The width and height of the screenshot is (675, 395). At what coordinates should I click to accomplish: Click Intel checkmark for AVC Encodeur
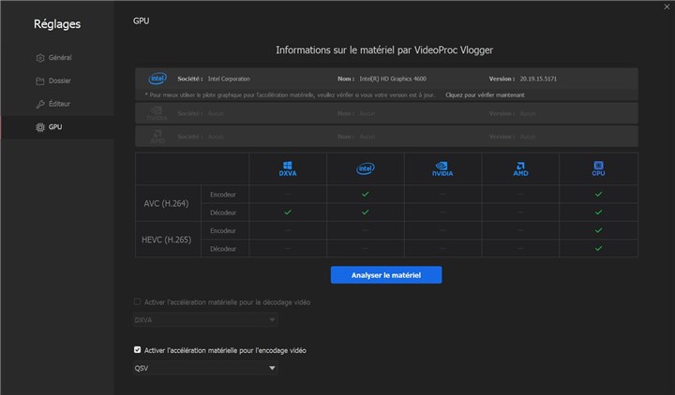coord(365,195)
